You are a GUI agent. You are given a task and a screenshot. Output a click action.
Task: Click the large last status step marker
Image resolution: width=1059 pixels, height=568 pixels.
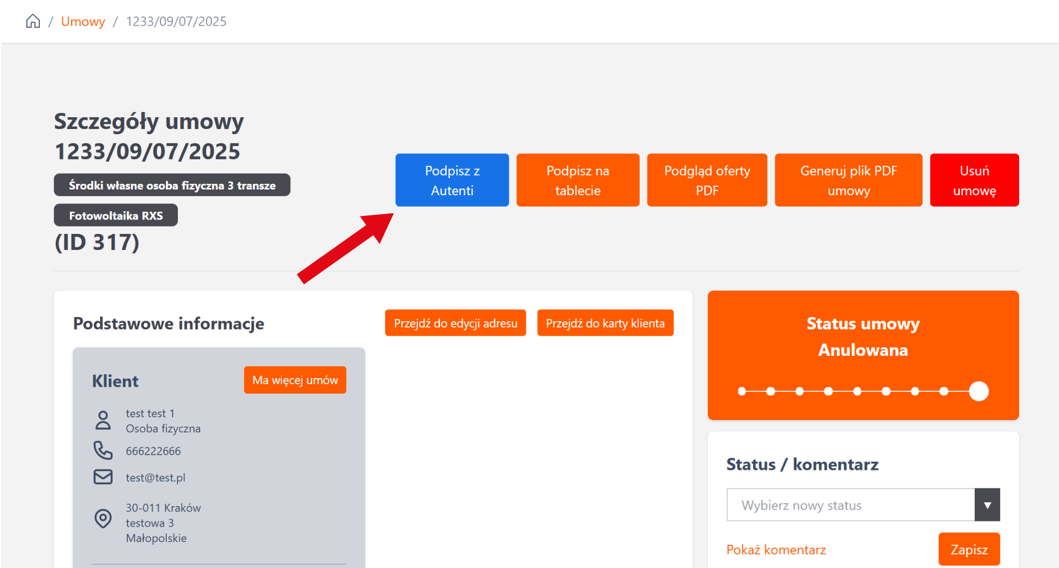pyautogui.click(x=978, y=391)
